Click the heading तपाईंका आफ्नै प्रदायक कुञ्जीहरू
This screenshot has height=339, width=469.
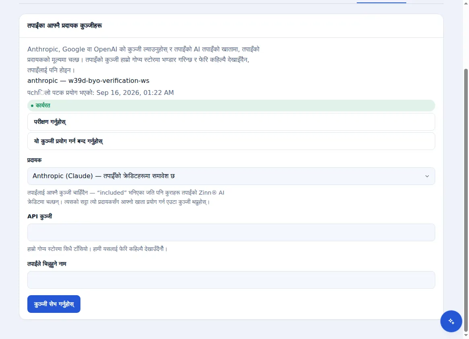coord(65,26)
